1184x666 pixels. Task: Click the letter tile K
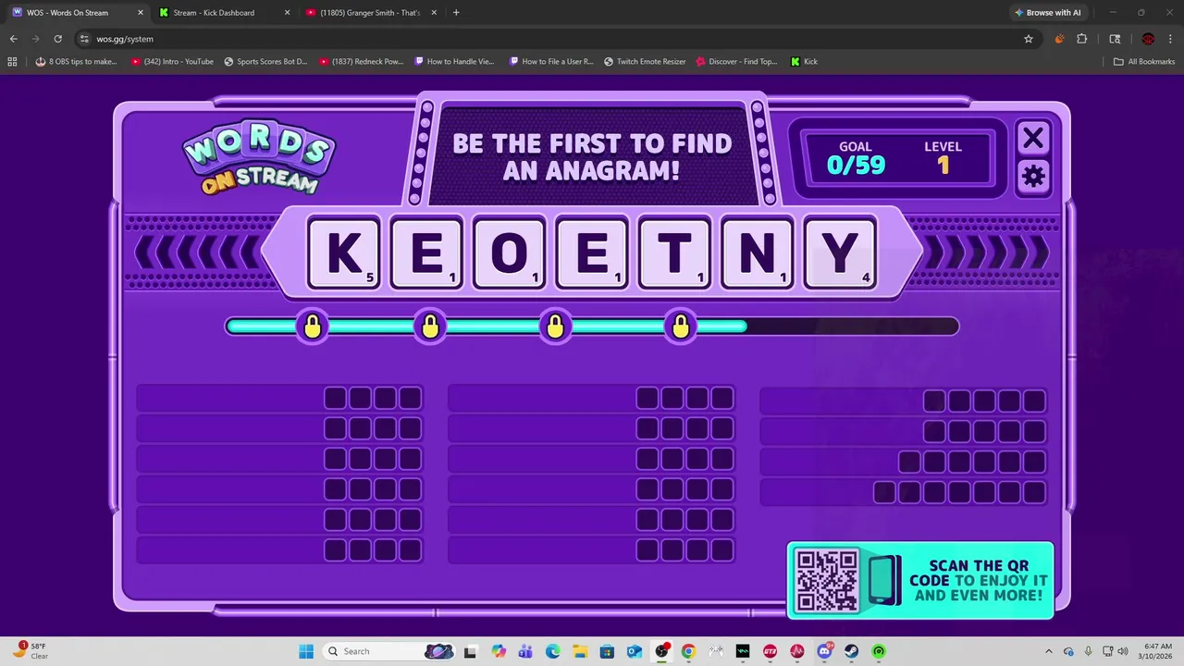(x=343, y=253)
